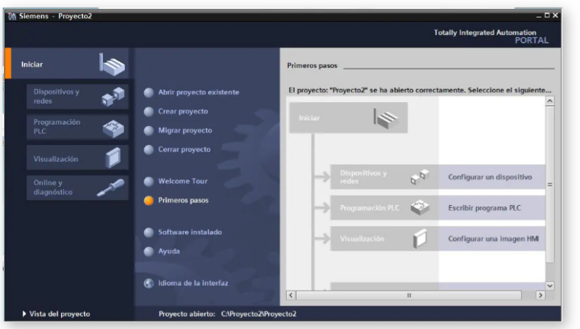Click the Visualización panel icon in sidebar
Viewport: 580px width, 329px height.
113,158
